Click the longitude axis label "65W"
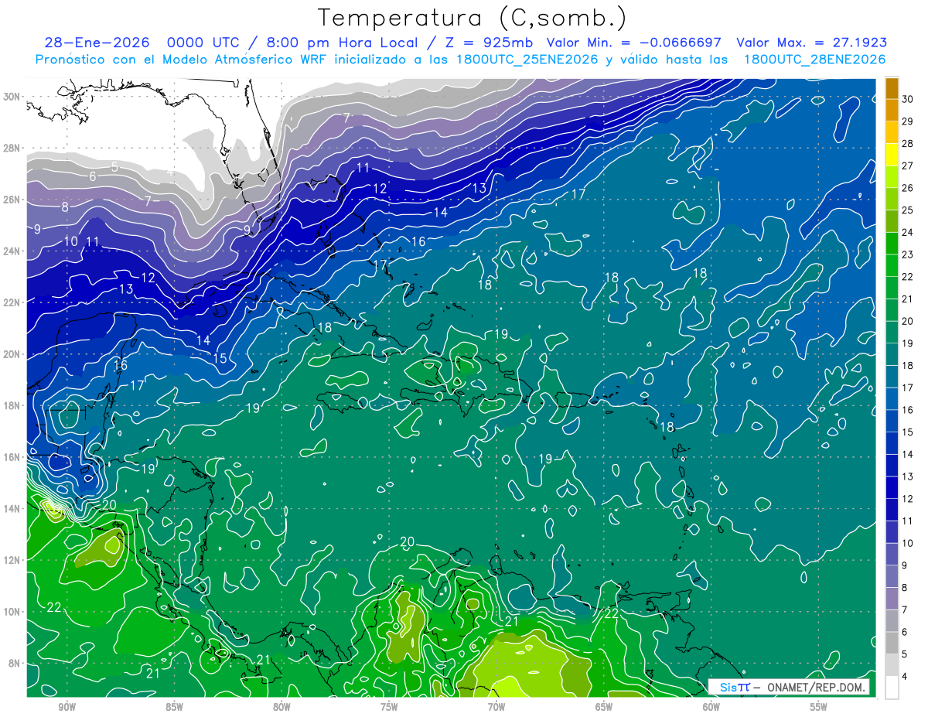This screenshot has height=717, width=928. (x=604, y=708)
